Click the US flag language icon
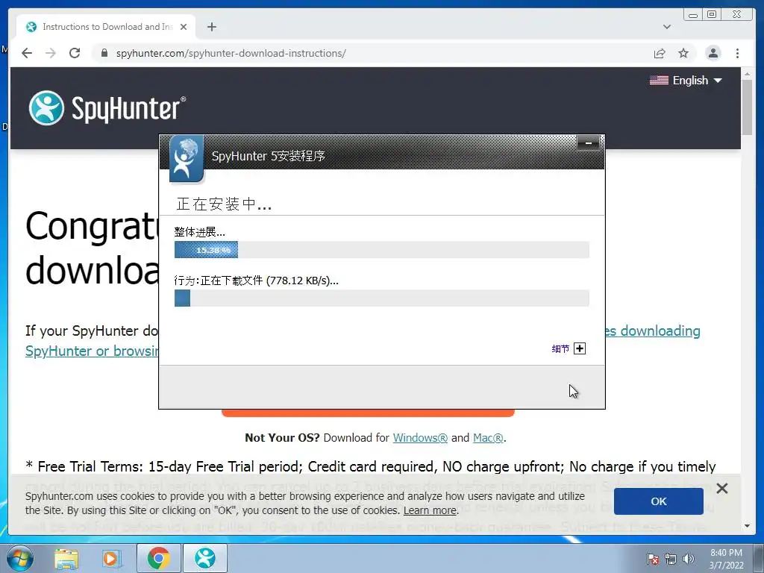The image size is (764, 573). pyautogui.click(x=659, y=81)
